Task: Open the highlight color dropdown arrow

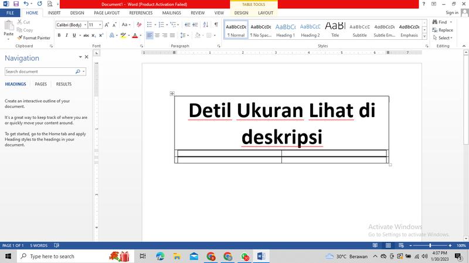Action: [x=129, y=35]
